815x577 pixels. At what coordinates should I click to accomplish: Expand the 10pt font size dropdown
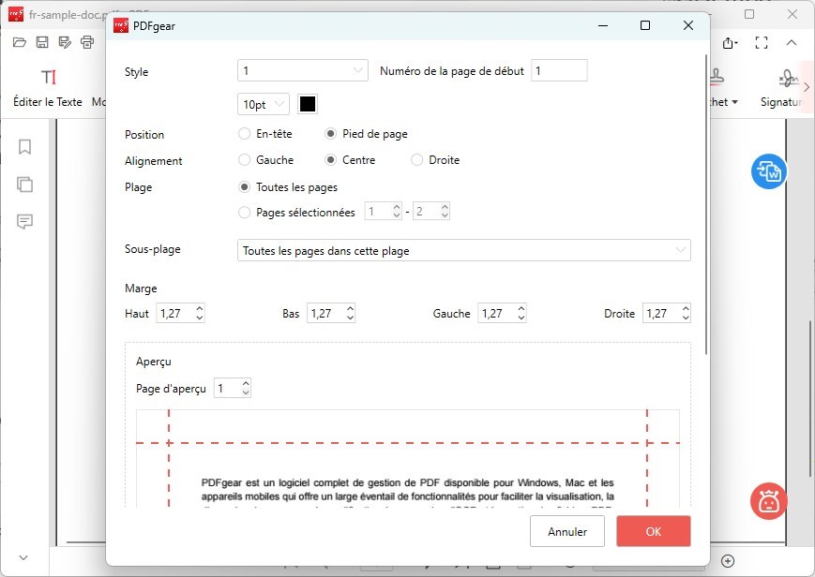pyautogui.click(x=264, y=105)
